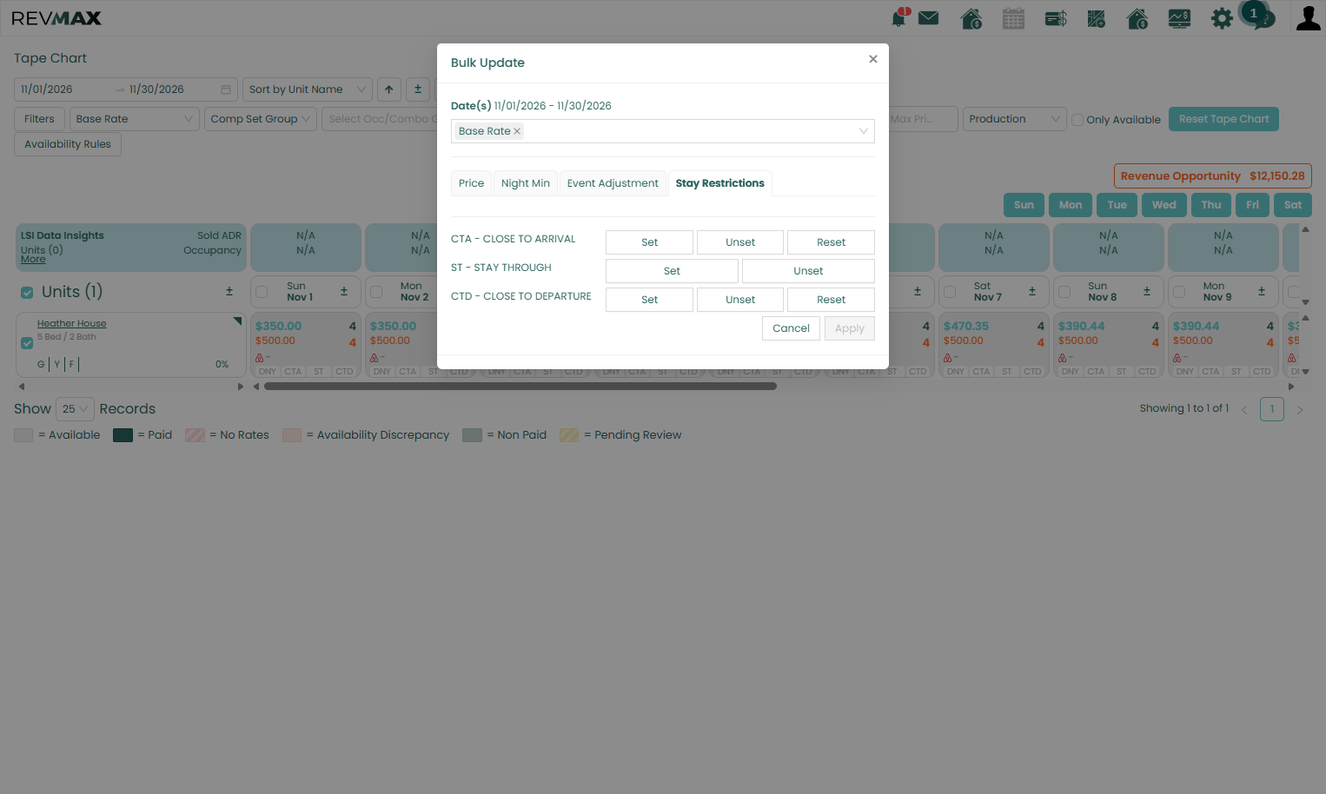Open the calendar grid icon
The height and width of the screenshot is (794, 1326).
(x=1013, y=18)
